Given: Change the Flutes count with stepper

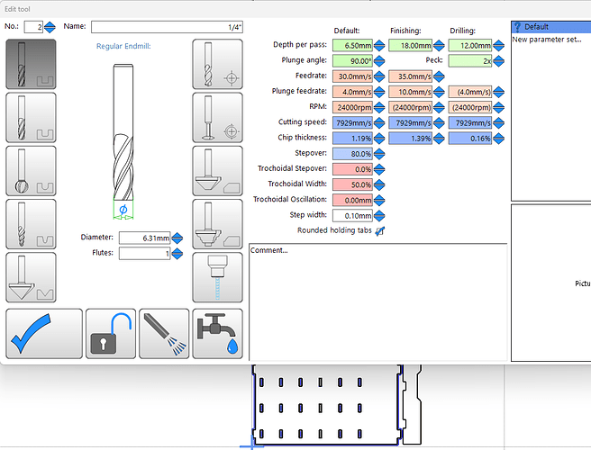Looking at the screenshot, I should pyautogui.click(x=177, y=253).
